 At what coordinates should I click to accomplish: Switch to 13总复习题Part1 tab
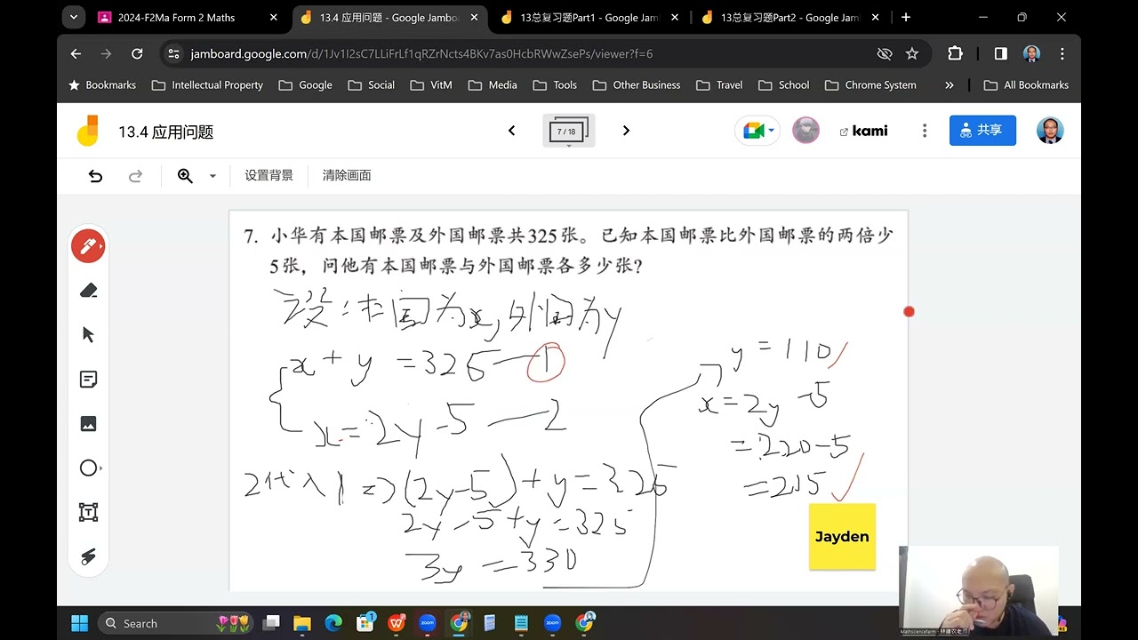click(x=590, y=17)
